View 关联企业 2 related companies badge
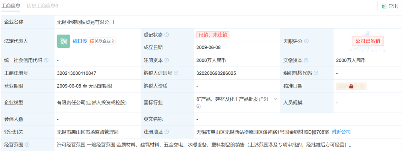Screen dimensions: 406x153 click(x=101, y=41)
